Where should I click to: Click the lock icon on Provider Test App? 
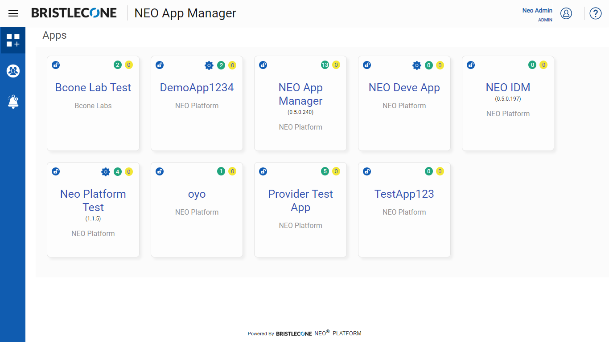[x=263, y=171]
